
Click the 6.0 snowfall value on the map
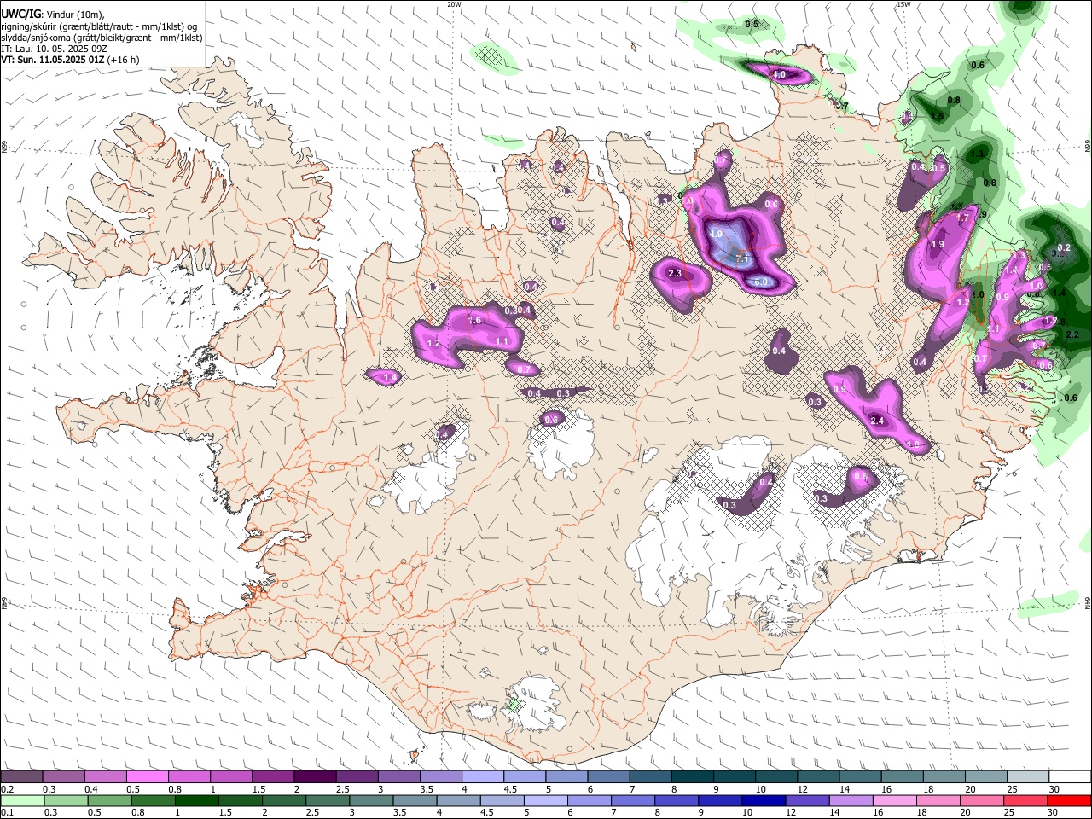[761, 282]
